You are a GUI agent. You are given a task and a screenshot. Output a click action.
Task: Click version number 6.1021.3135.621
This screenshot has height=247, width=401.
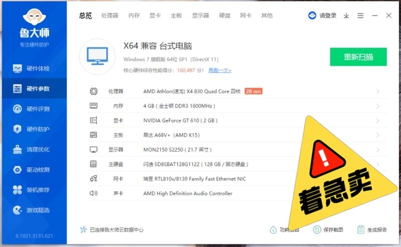(34, 236)
